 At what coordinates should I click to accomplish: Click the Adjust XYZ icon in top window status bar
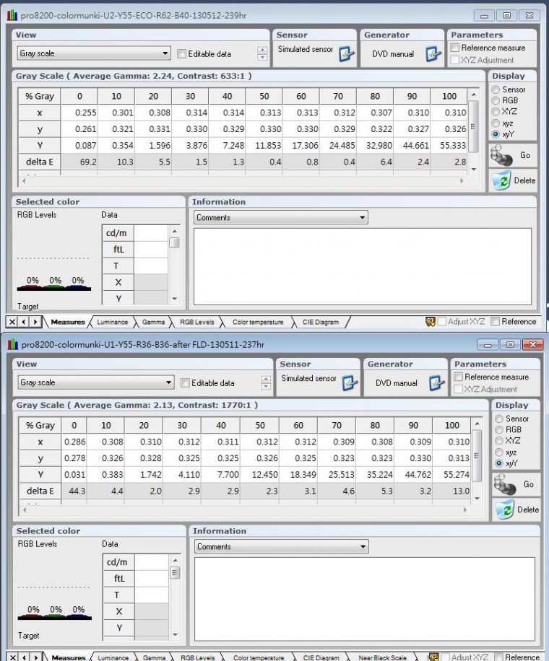431,322
